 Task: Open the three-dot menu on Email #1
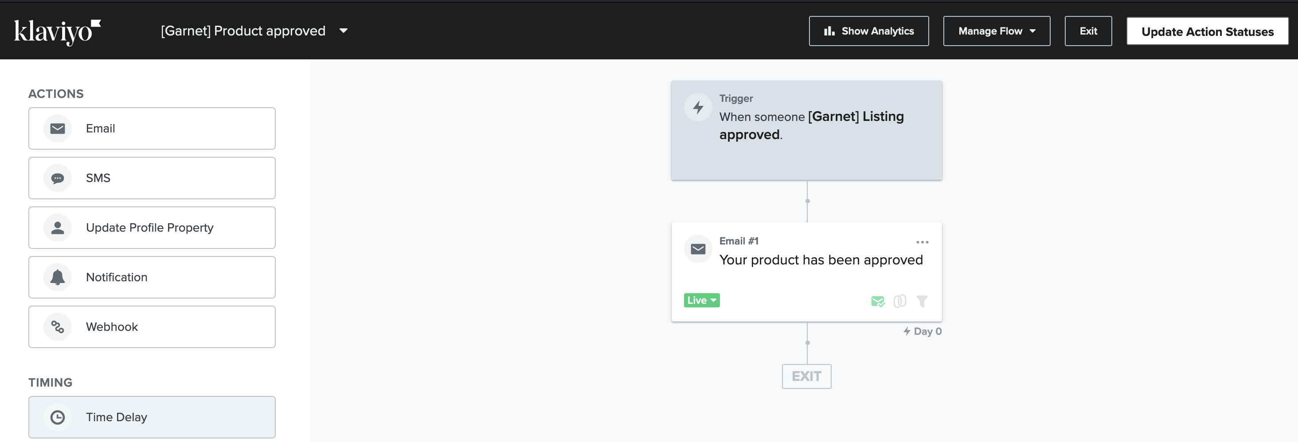922,242
